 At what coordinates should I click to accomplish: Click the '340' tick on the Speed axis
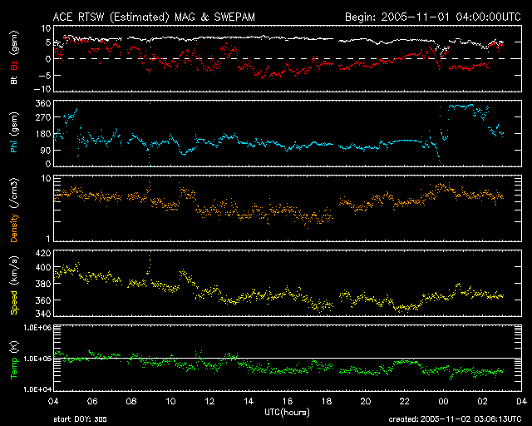point(43,313)
